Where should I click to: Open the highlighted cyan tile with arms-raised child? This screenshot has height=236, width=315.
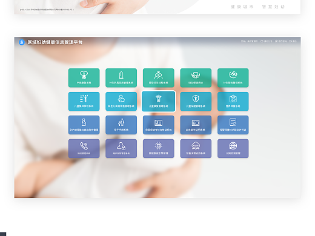159,102
